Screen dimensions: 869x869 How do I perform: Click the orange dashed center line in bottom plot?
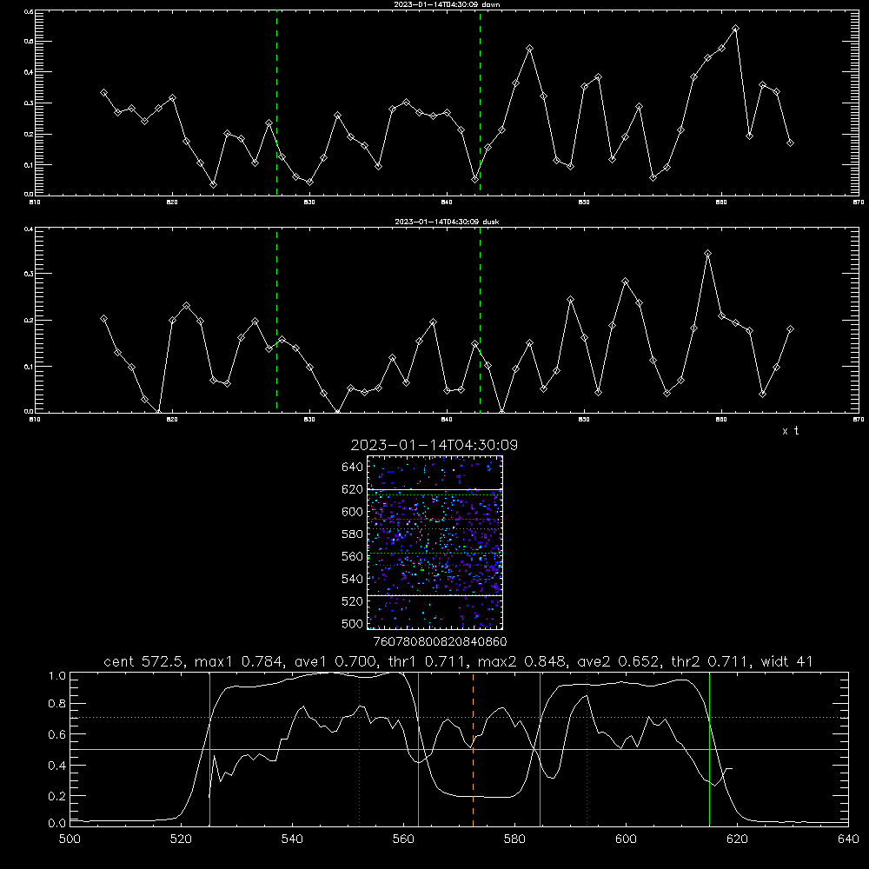pos(473,749)
